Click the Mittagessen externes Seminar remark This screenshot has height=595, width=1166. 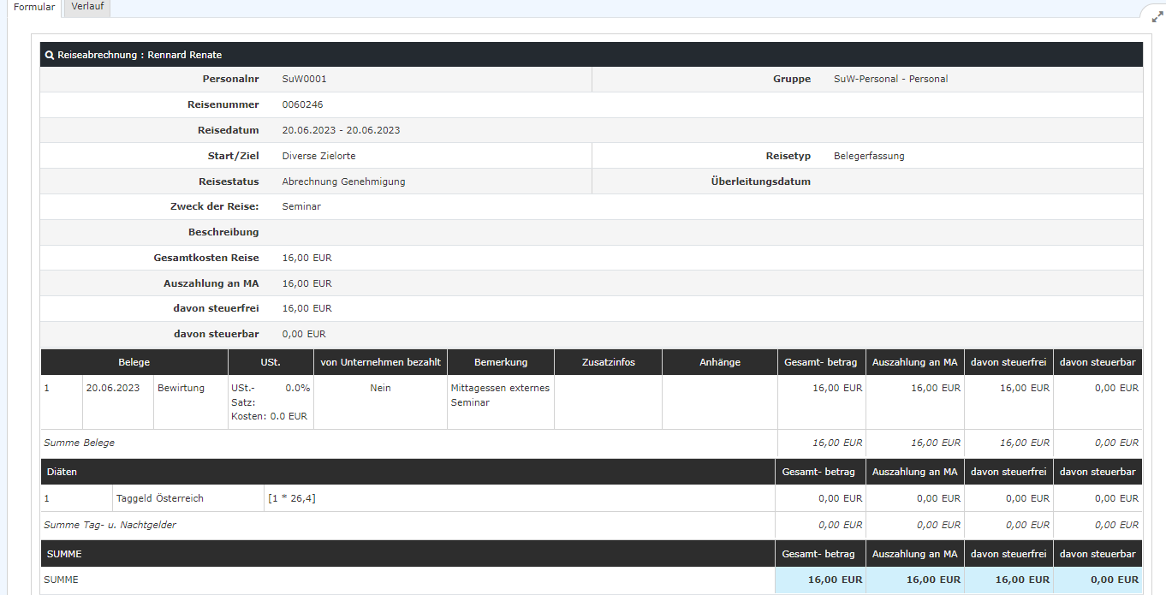(500, 395)
